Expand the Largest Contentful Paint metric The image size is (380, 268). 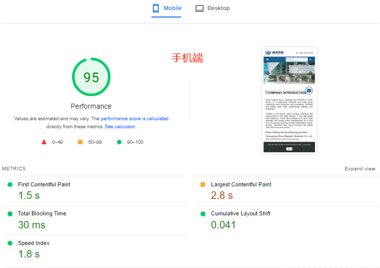pyautogui.click(x=241, y=184)
